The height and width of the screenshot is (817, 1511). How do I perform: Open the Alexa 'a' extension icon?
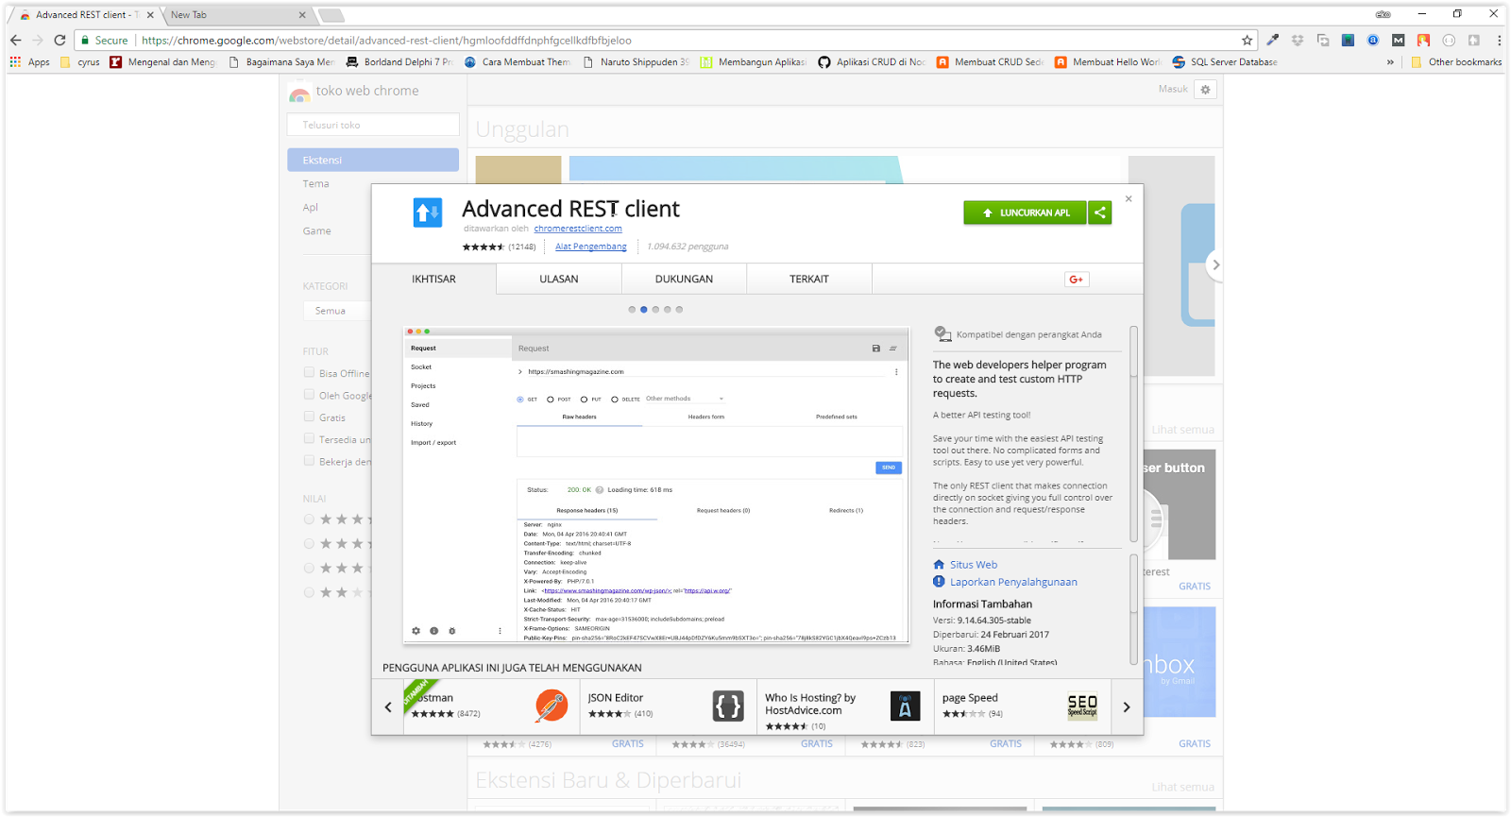1373,40
